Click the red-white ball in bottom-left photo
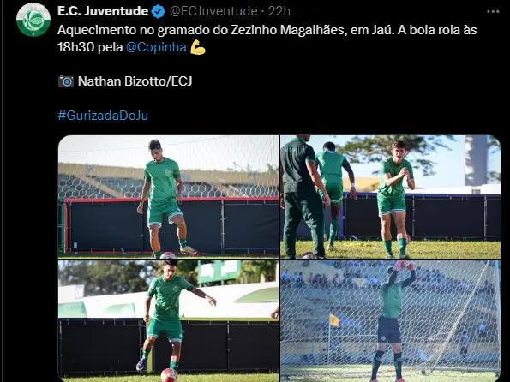Viewport: 510px width, 382px height. pyautogui.click(x=169, y=375)
